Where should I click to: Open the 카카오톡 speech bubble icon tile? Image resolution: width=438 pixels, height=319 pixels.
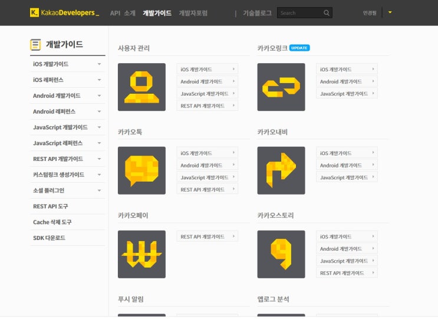tap(141, 170)
